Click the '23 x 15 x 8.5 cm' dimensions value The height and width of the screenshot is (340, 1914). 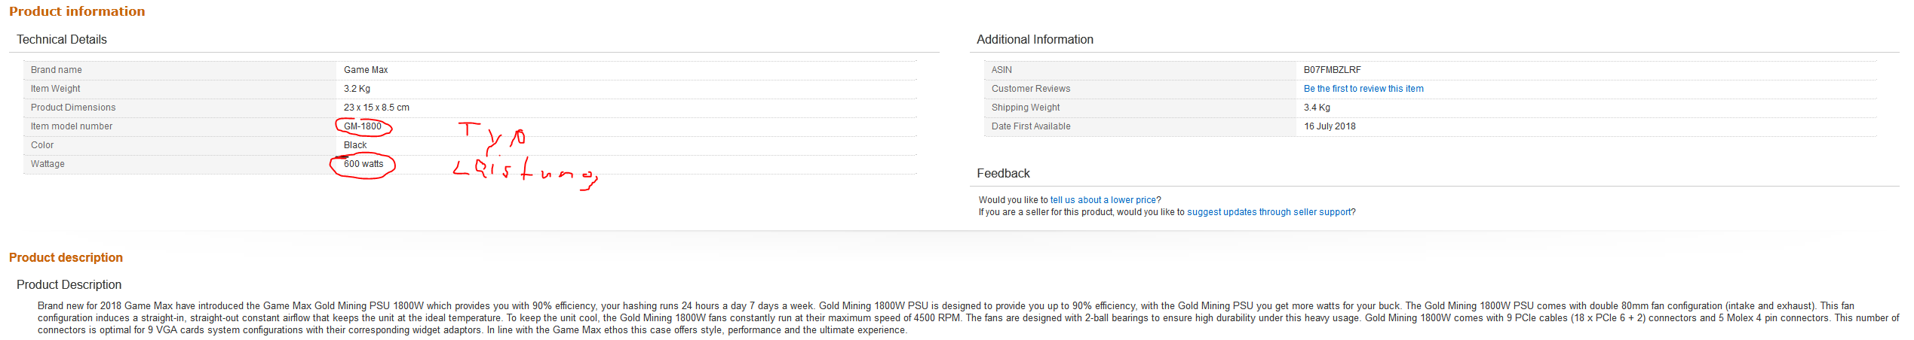(x=376, y=108)
